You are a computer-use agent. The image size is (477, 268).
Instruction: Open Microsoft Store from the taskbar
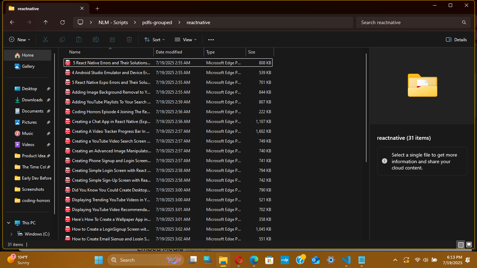[x=269, y=260]
